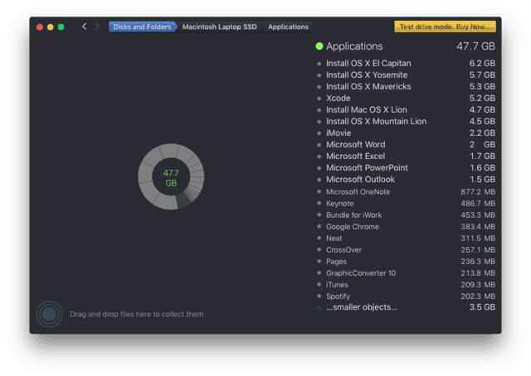Click the 47.7 GB center of the sunburst chart
This screenshot has height=376, width=531.
[171, 178]
